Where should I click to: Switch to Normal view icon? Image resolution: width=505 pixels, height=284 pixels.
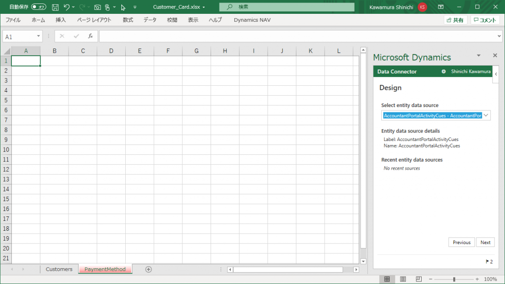coord(387,279)
